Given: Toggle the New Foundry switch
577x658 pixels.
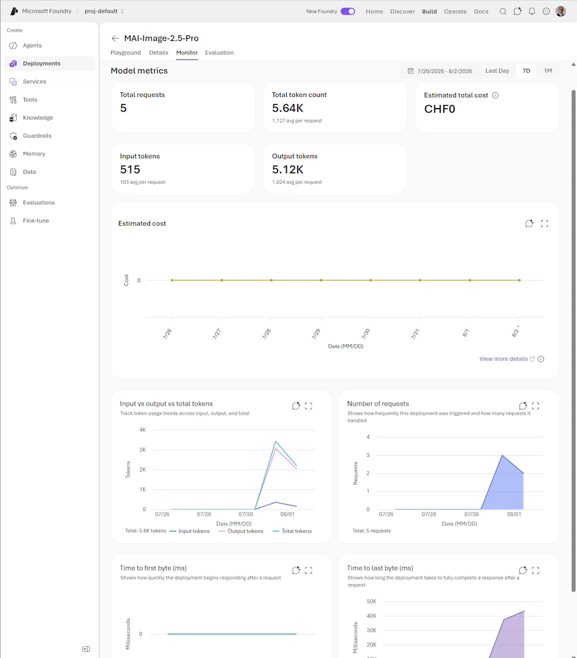Looking at the screenshot, I should click(x=347, y=12).
